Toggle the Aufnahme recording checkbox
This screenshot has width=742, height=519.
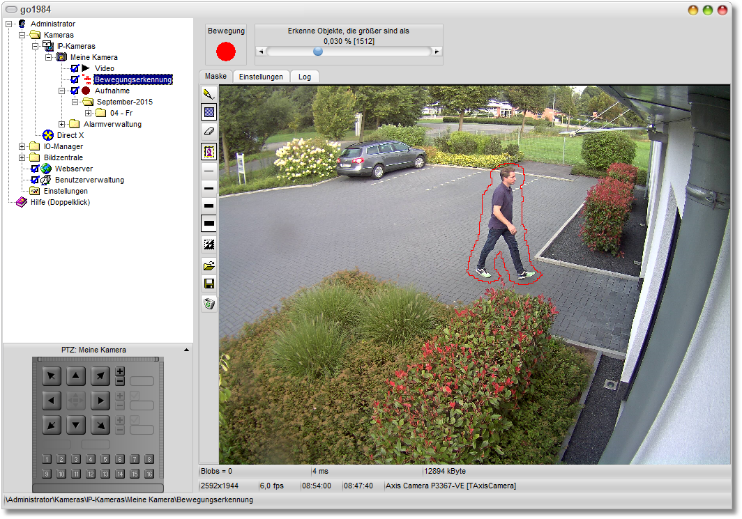(x=75, y=91)
